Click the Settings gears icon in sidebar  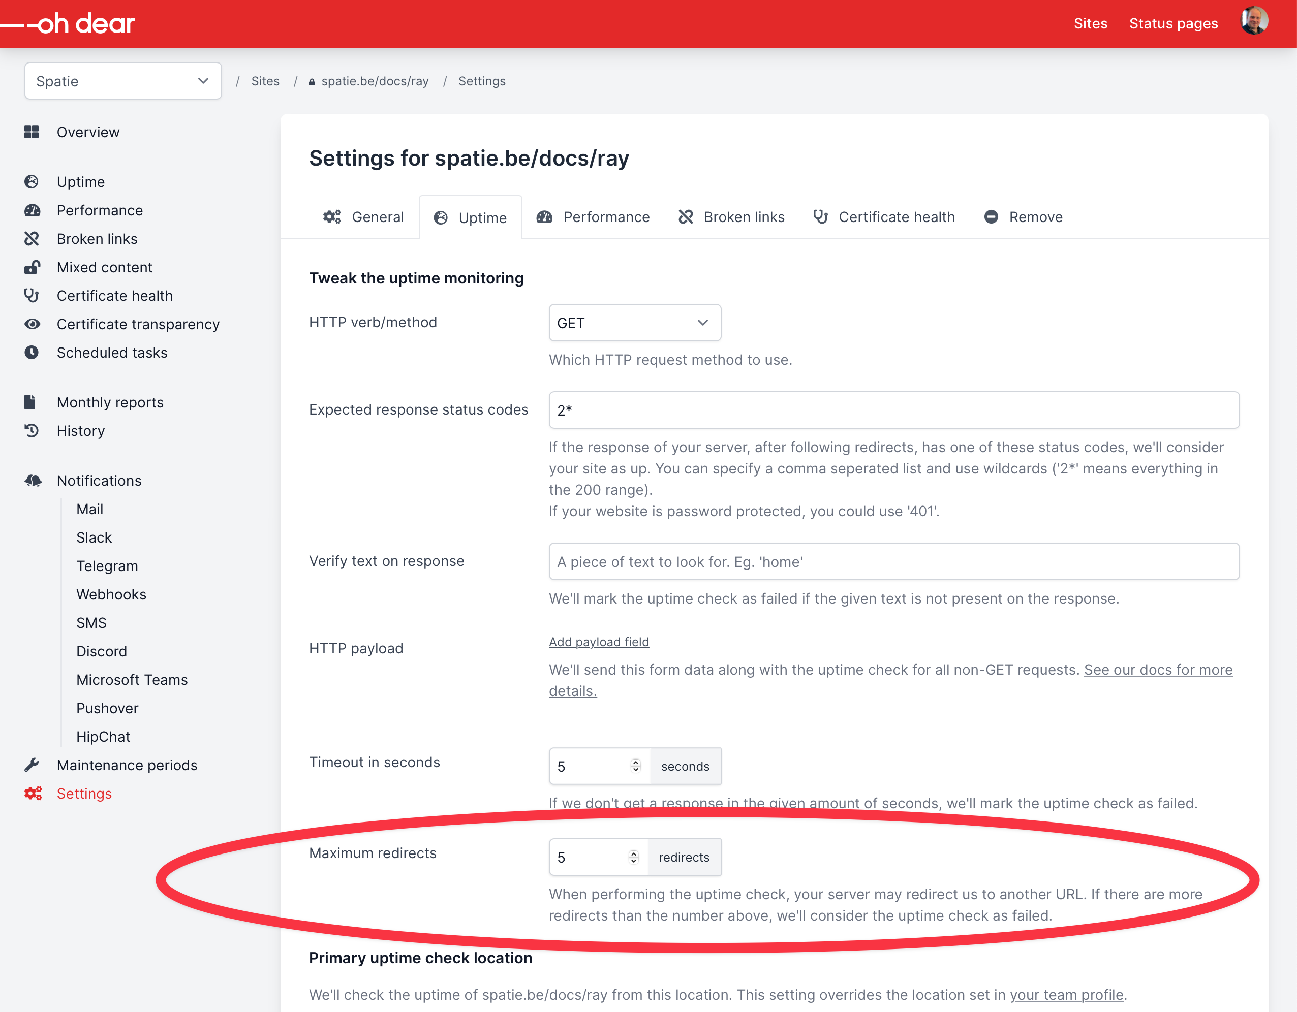coord(33,794)
